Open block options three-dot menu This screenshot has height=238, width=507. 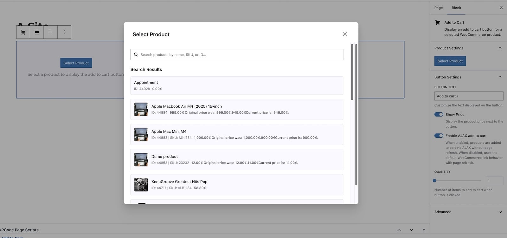[64, 32]
